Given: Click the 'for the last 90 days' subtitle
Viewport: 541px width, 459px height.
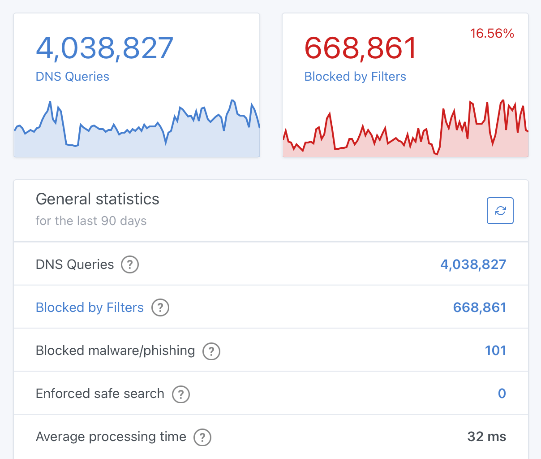Looking at the screenshot, I should click(91, 221).
